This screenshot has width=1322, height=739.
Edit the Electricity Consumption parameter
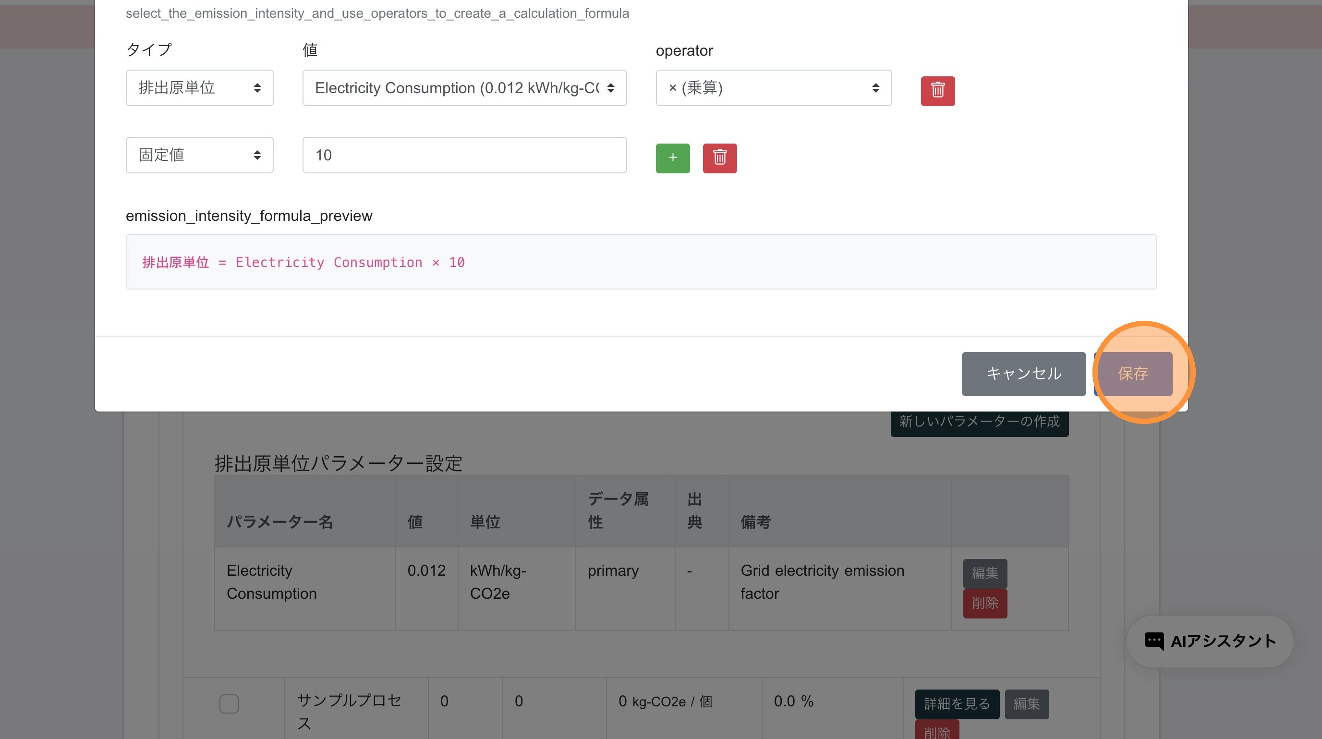tap(984, 573)
